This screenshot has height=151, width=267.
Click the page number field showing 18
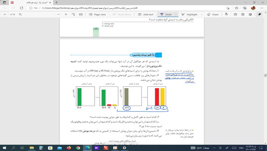pos(4,14)
